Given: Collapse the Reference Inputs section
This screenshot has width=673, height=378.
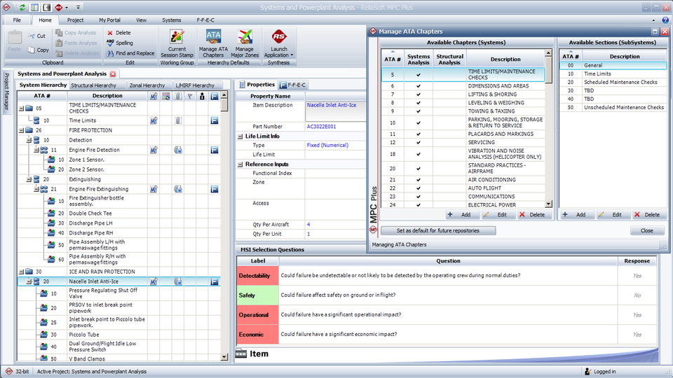Looking at the screenshot, I should (240, 164).
